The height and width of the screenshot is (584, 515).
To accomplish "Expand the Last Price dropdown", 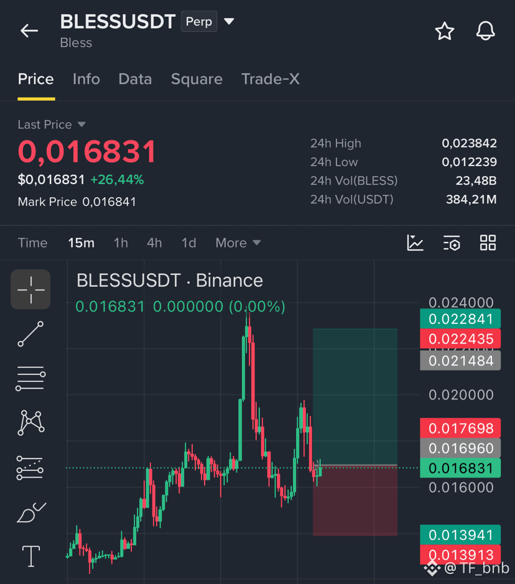I will coord(52,124).
